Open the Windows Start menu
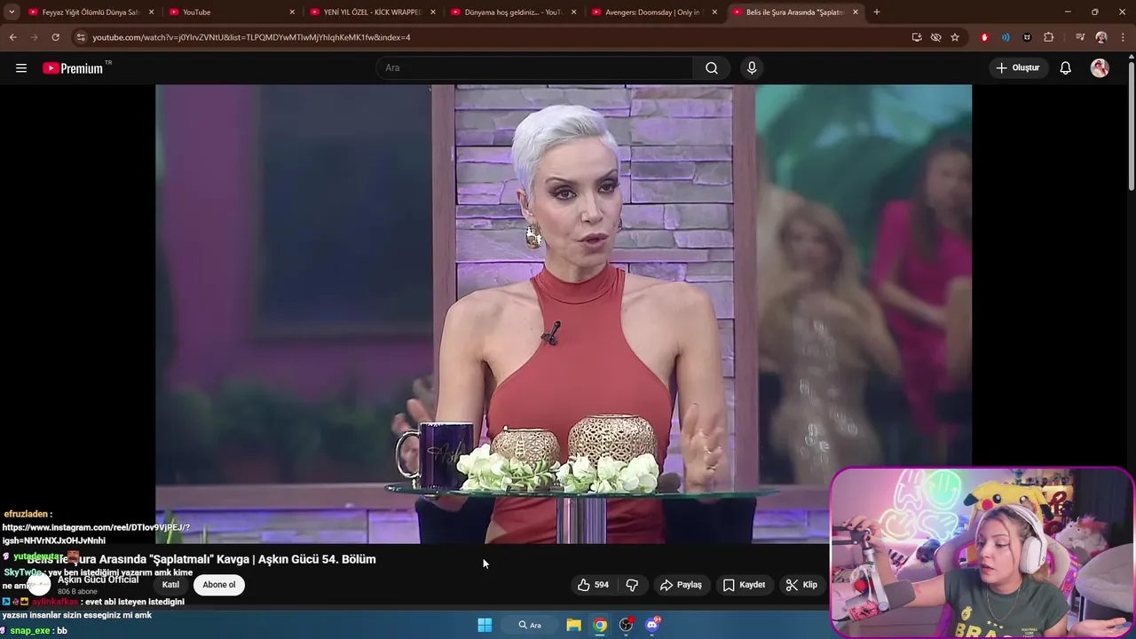Screen dimensions: 1136x639 pyautogui.click(x=485, y=625)
